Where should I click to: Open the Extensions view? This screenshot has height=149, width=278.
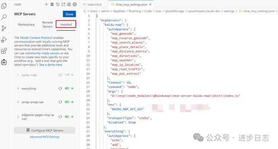pyautogui.click(x=4, y=51)
